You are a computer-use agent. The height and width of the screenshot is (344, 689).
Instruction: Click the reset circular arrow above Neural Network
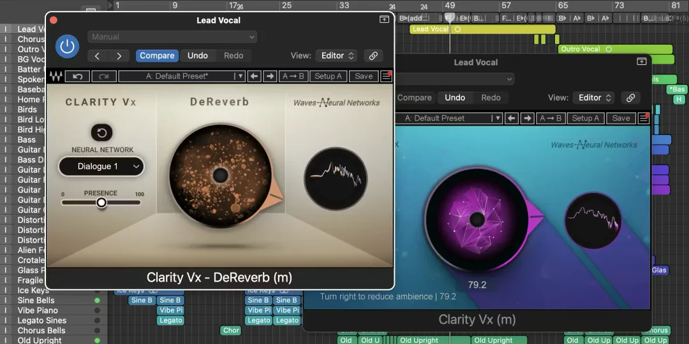(102, 133)
